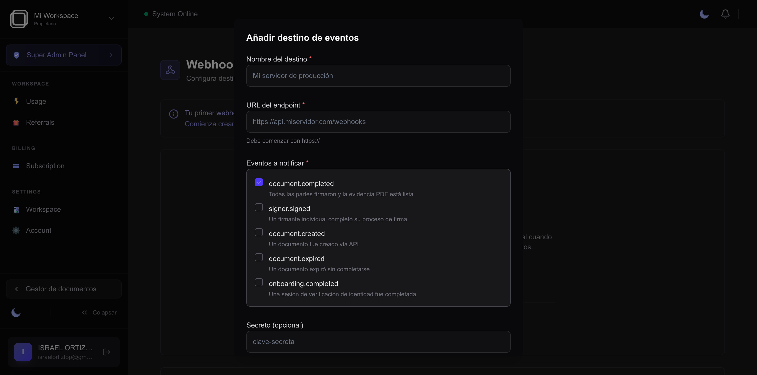757x375 pixels.
Task: Open the Usage menu item
Action: point(36,101)
